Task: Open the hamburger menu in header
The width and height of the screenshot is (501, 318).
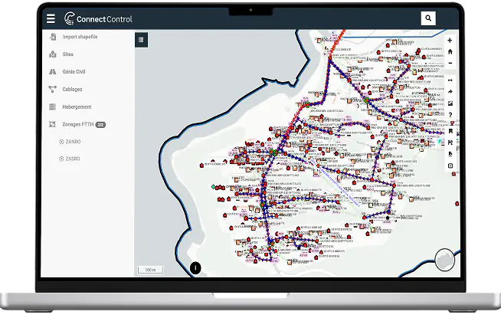Action: 51,18
